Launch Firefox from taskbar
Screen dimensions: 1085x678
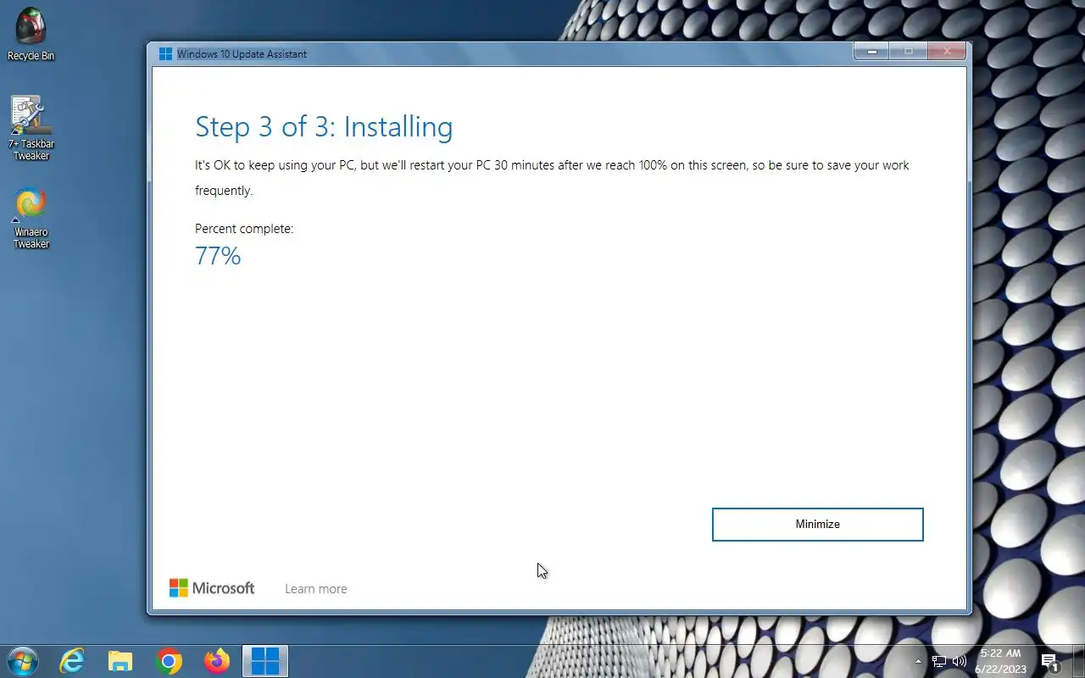(217, 661)
